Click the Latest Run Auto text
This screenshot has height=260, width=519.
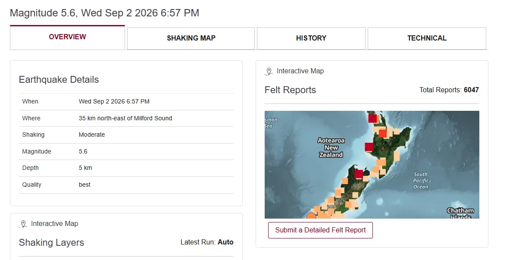[207, 242]
